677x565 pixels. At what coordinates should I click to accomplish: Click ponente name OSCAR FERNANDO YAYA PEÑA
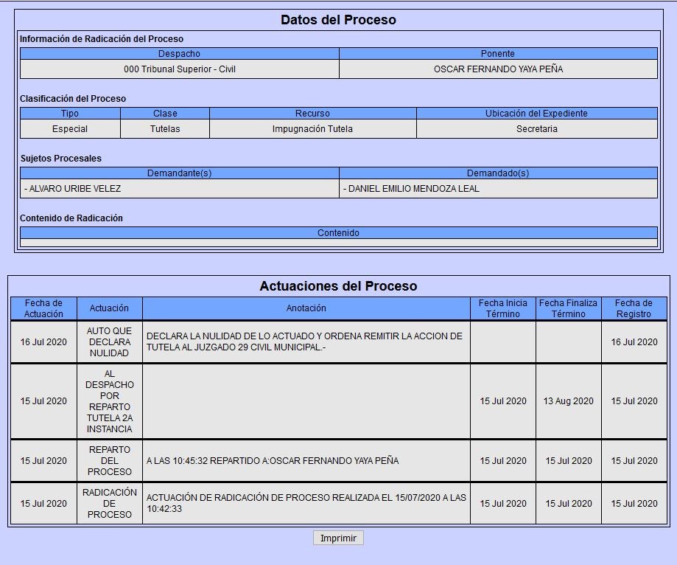[x=498, y=69]
